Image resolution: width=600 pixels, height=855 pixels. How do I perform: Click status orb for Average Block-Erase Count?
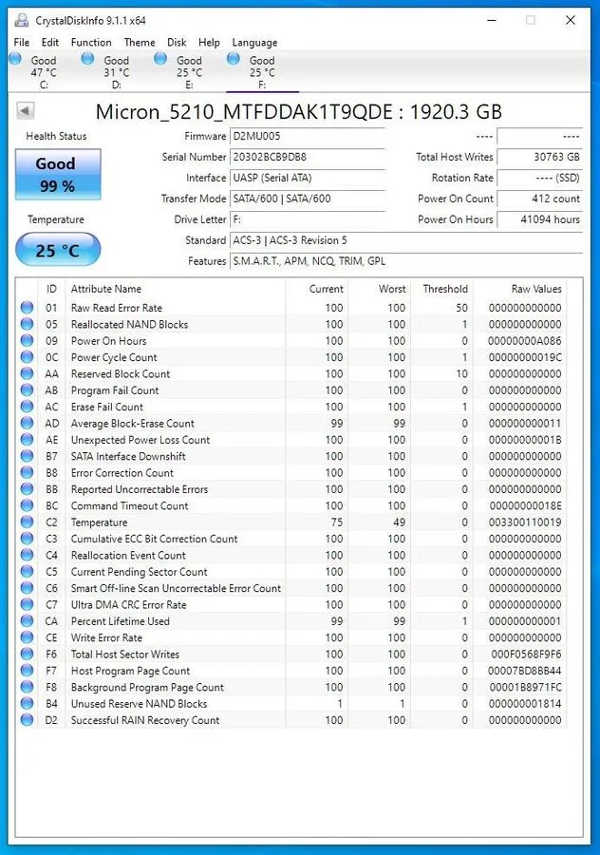27,423
